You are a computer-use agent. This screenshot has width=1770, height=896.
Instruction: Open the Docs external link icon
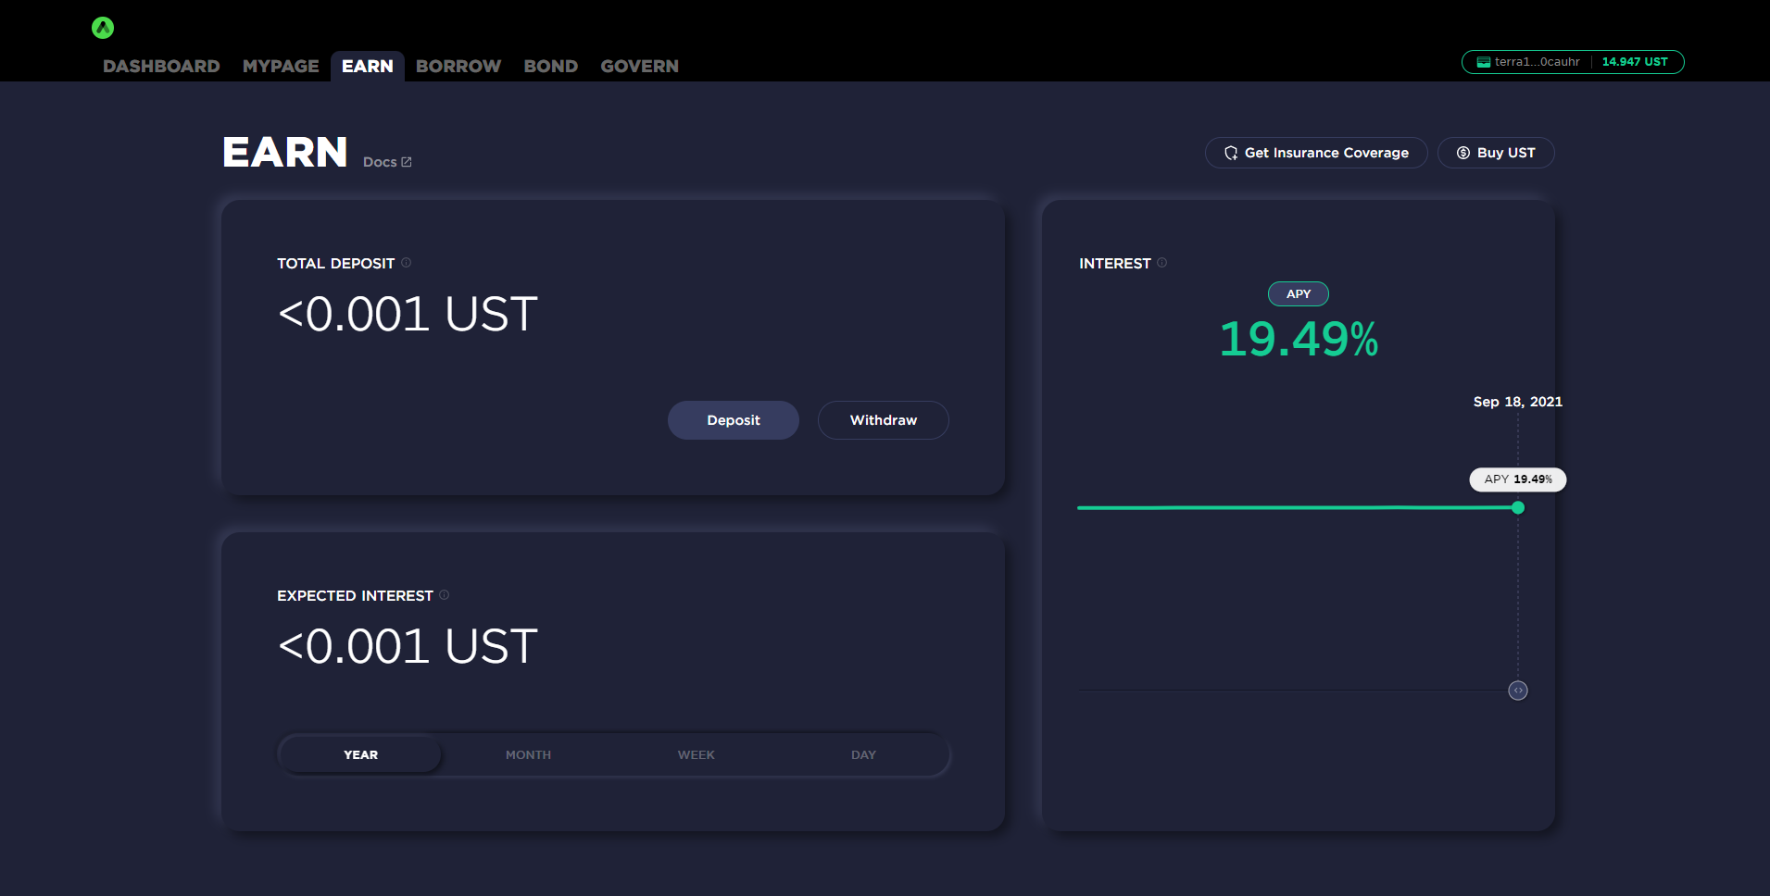(406, 162)
